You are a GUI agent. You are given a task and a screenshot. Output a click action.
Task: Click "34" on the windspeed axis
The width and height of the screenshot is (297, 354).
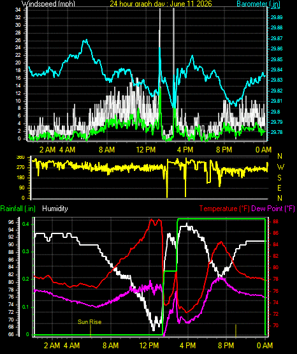click(x=18, y=10)
